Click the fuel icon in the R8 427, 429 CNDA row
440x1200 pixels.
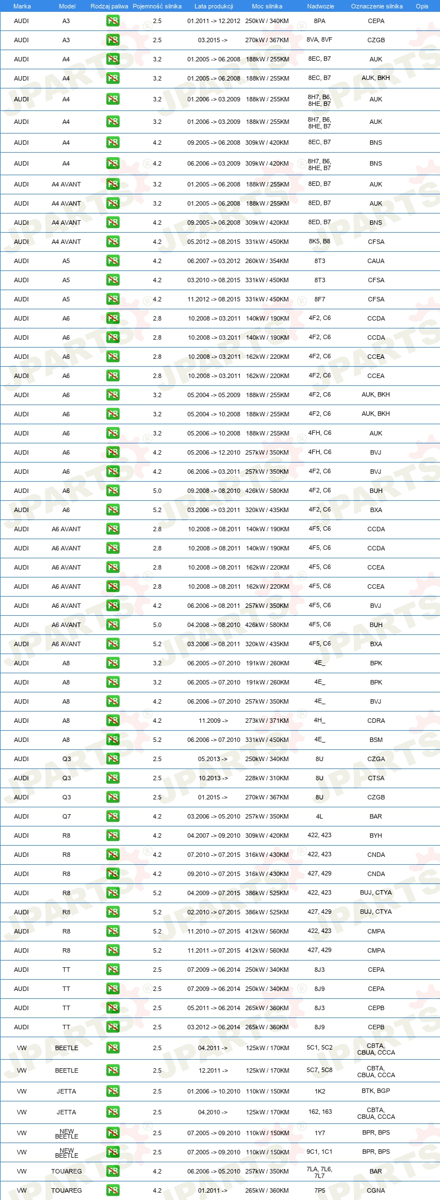113,874
